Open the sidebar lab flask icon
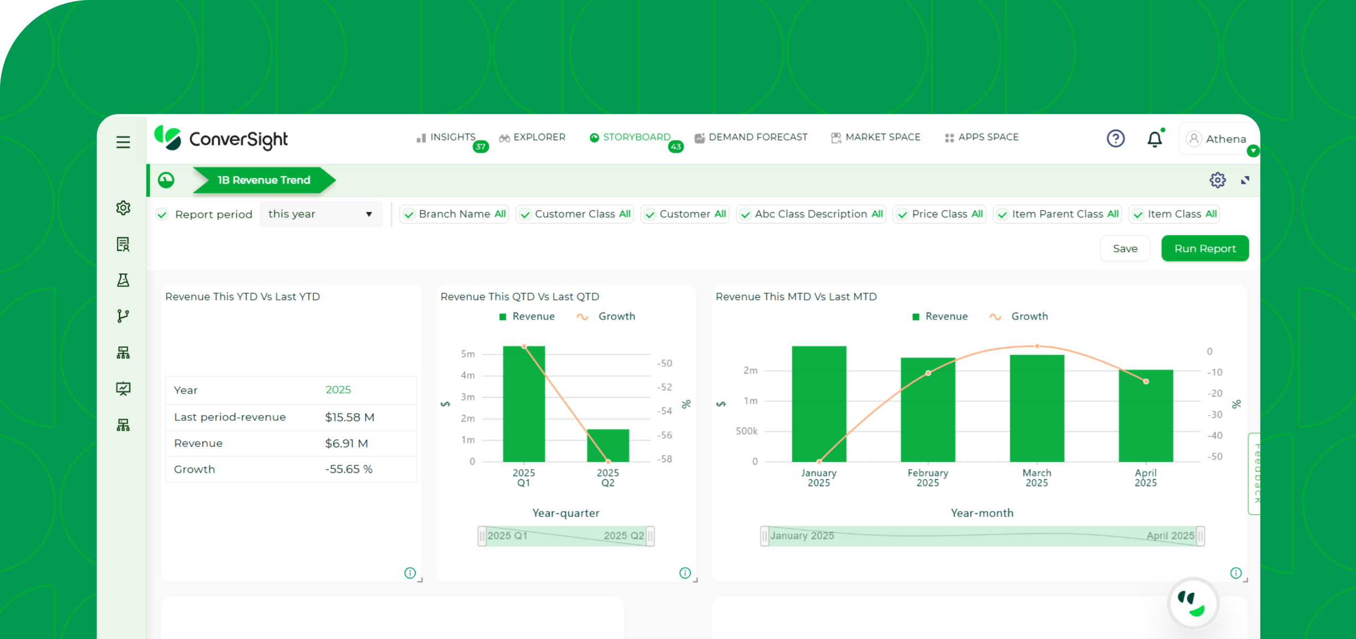1356x639 pixels. click(123, 280)
